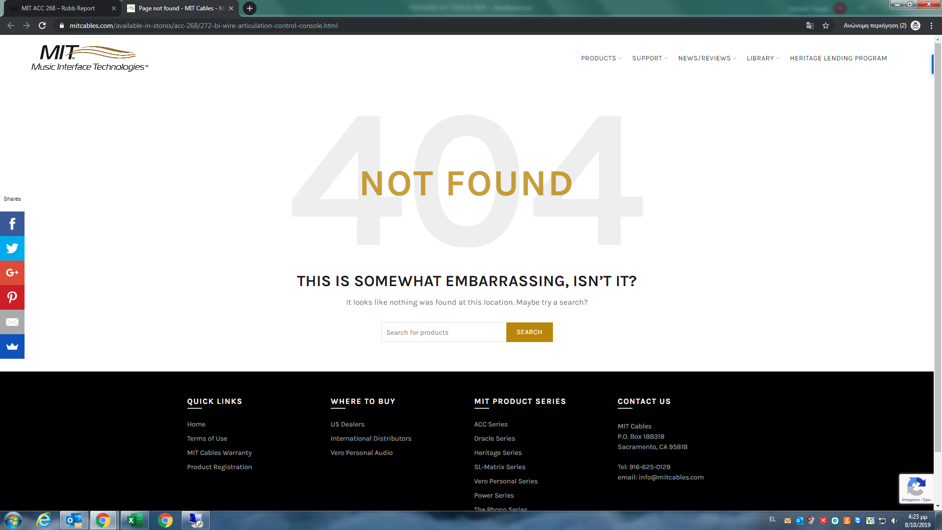Expand the PRODUCTS menu
This screenshot has width=942, height=530.
tap(602, 58)
